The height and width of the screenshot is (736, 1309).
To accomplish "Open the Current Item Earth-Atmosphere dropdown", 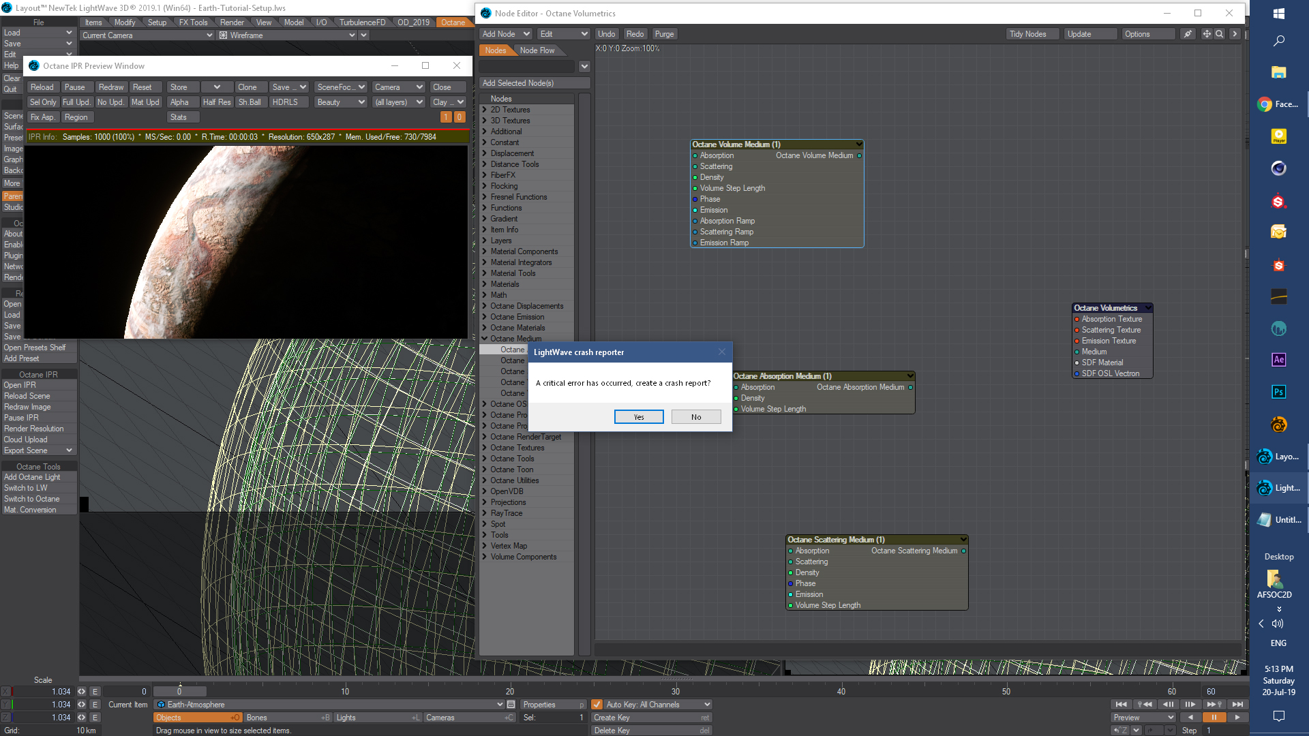I will tap(500, 705).
